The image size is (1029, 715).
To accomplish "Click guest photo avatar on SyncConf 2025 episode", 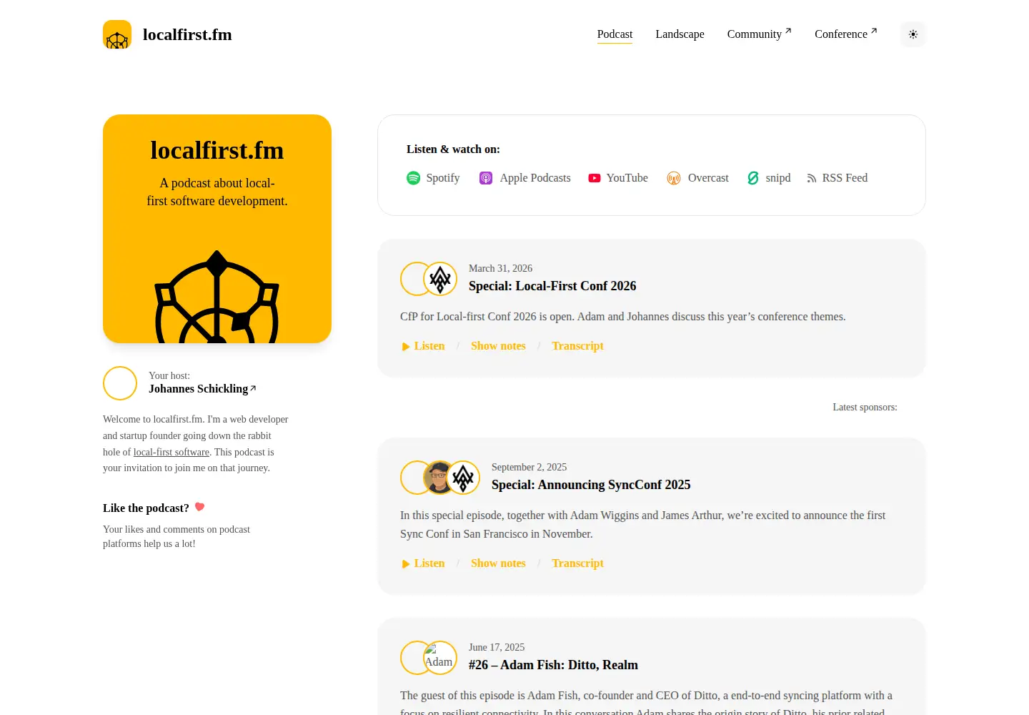I will coord(437,478).
